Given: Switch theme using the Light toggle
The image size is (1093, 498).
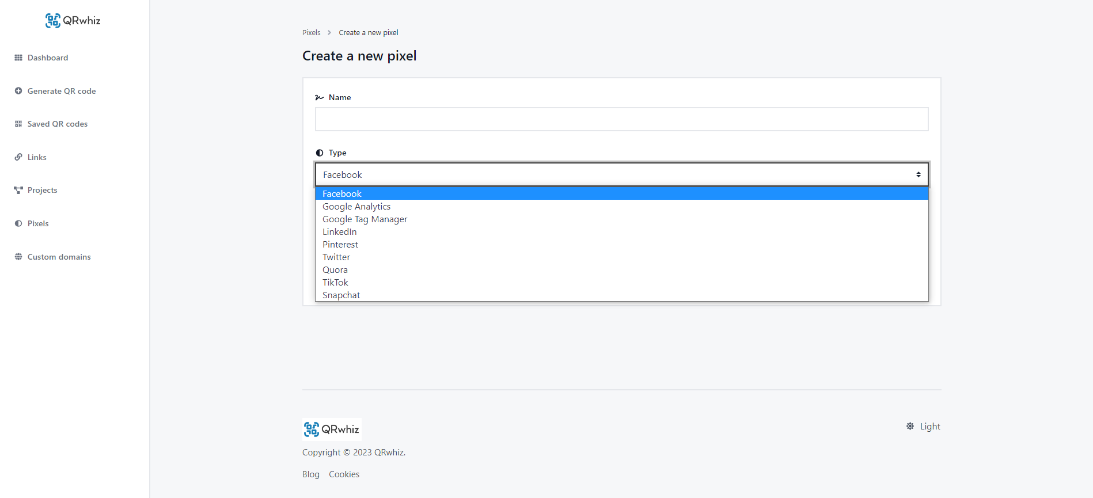Looking at the screenshot, I should pyautogui.click(x=923, y=426).
